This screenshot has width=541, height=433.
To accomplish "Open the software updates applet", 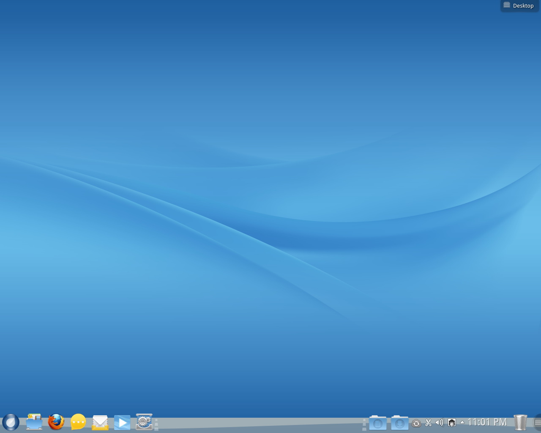I will [x=417, y=422].
